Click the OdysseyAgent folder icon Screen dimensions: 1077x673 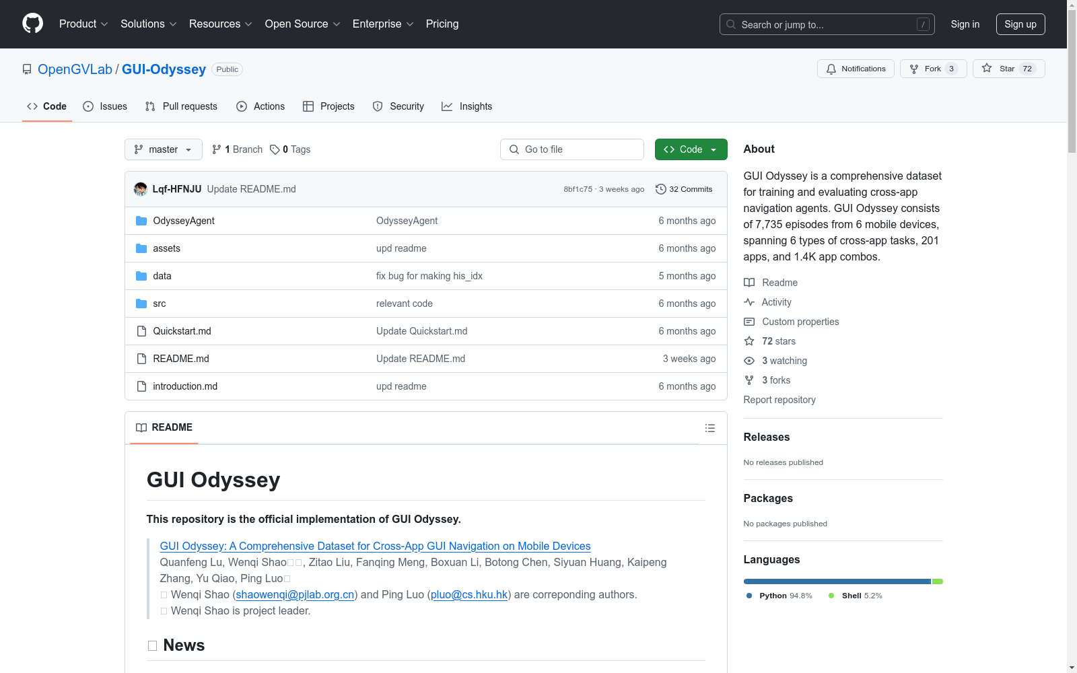tap(141, 221)
